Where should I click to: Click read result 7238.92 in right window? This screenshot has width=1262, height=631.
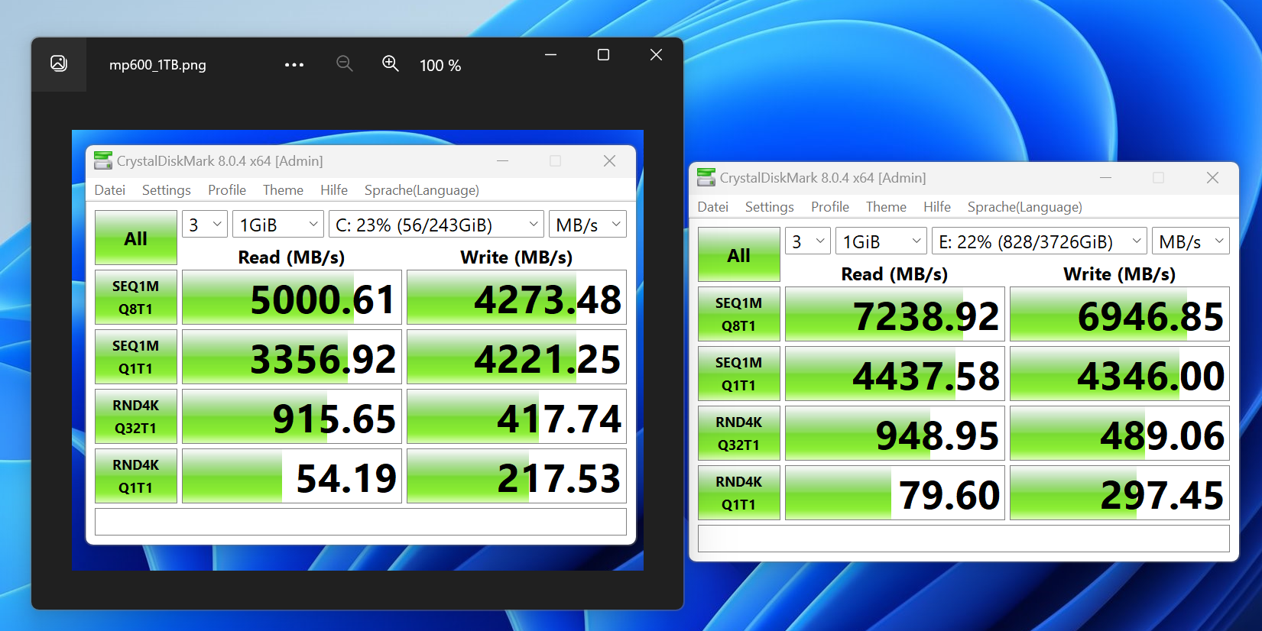pyautogui.click(x=895, y=314)
